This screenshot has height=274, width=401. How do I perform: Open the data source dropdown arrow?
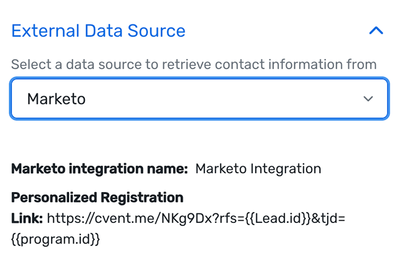point(368,99)
